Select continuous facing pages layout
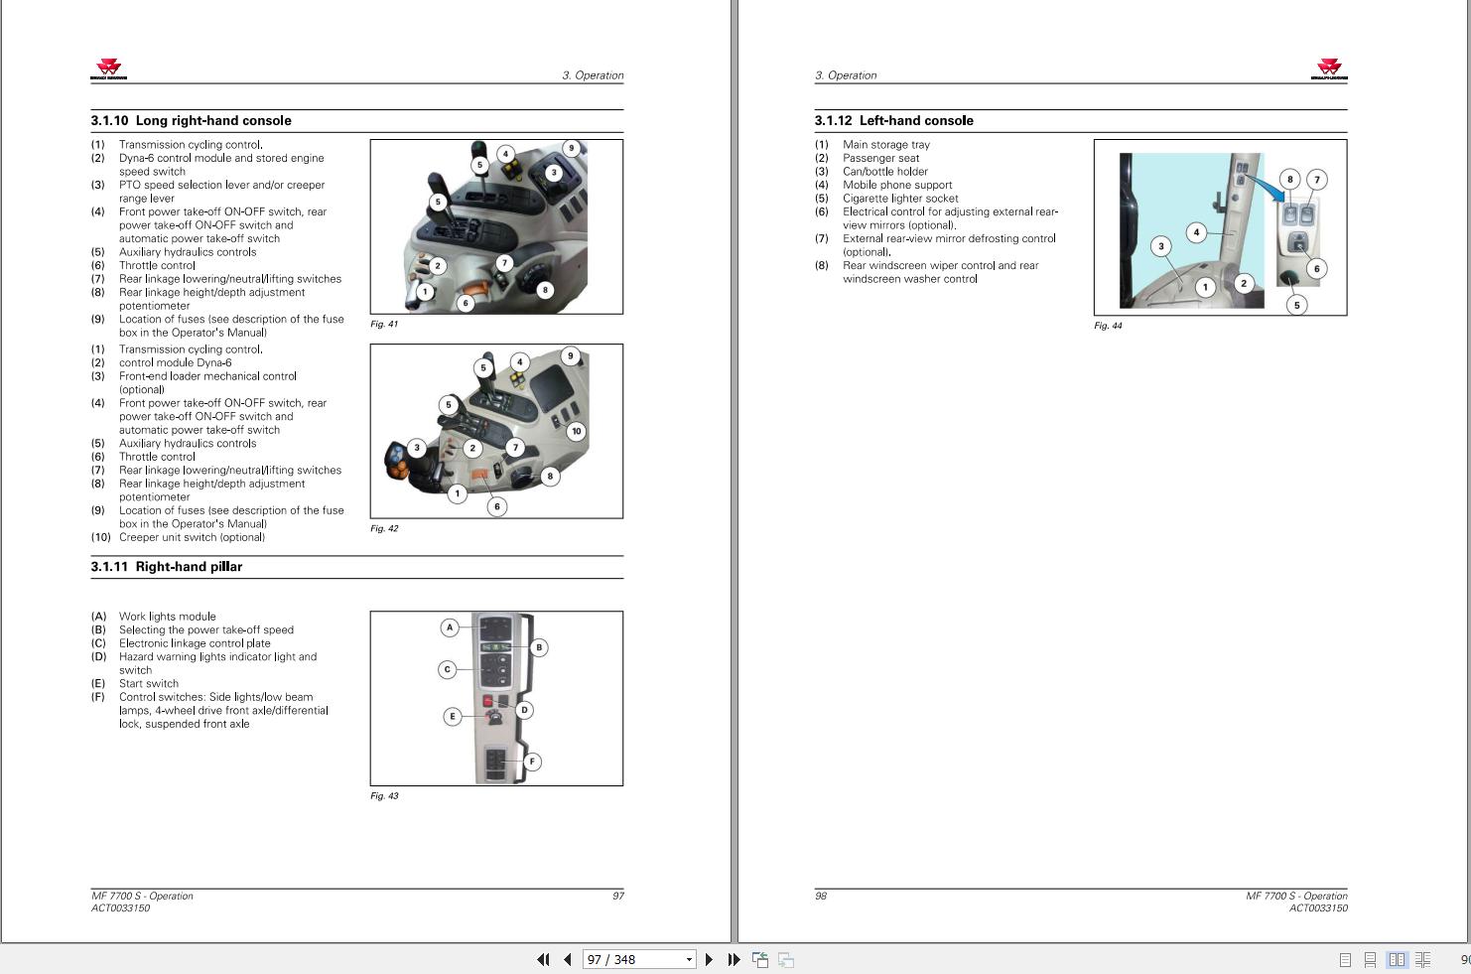Viewport: 1471px width, 974px height. pyautogui.click(x=1422, y=959)
